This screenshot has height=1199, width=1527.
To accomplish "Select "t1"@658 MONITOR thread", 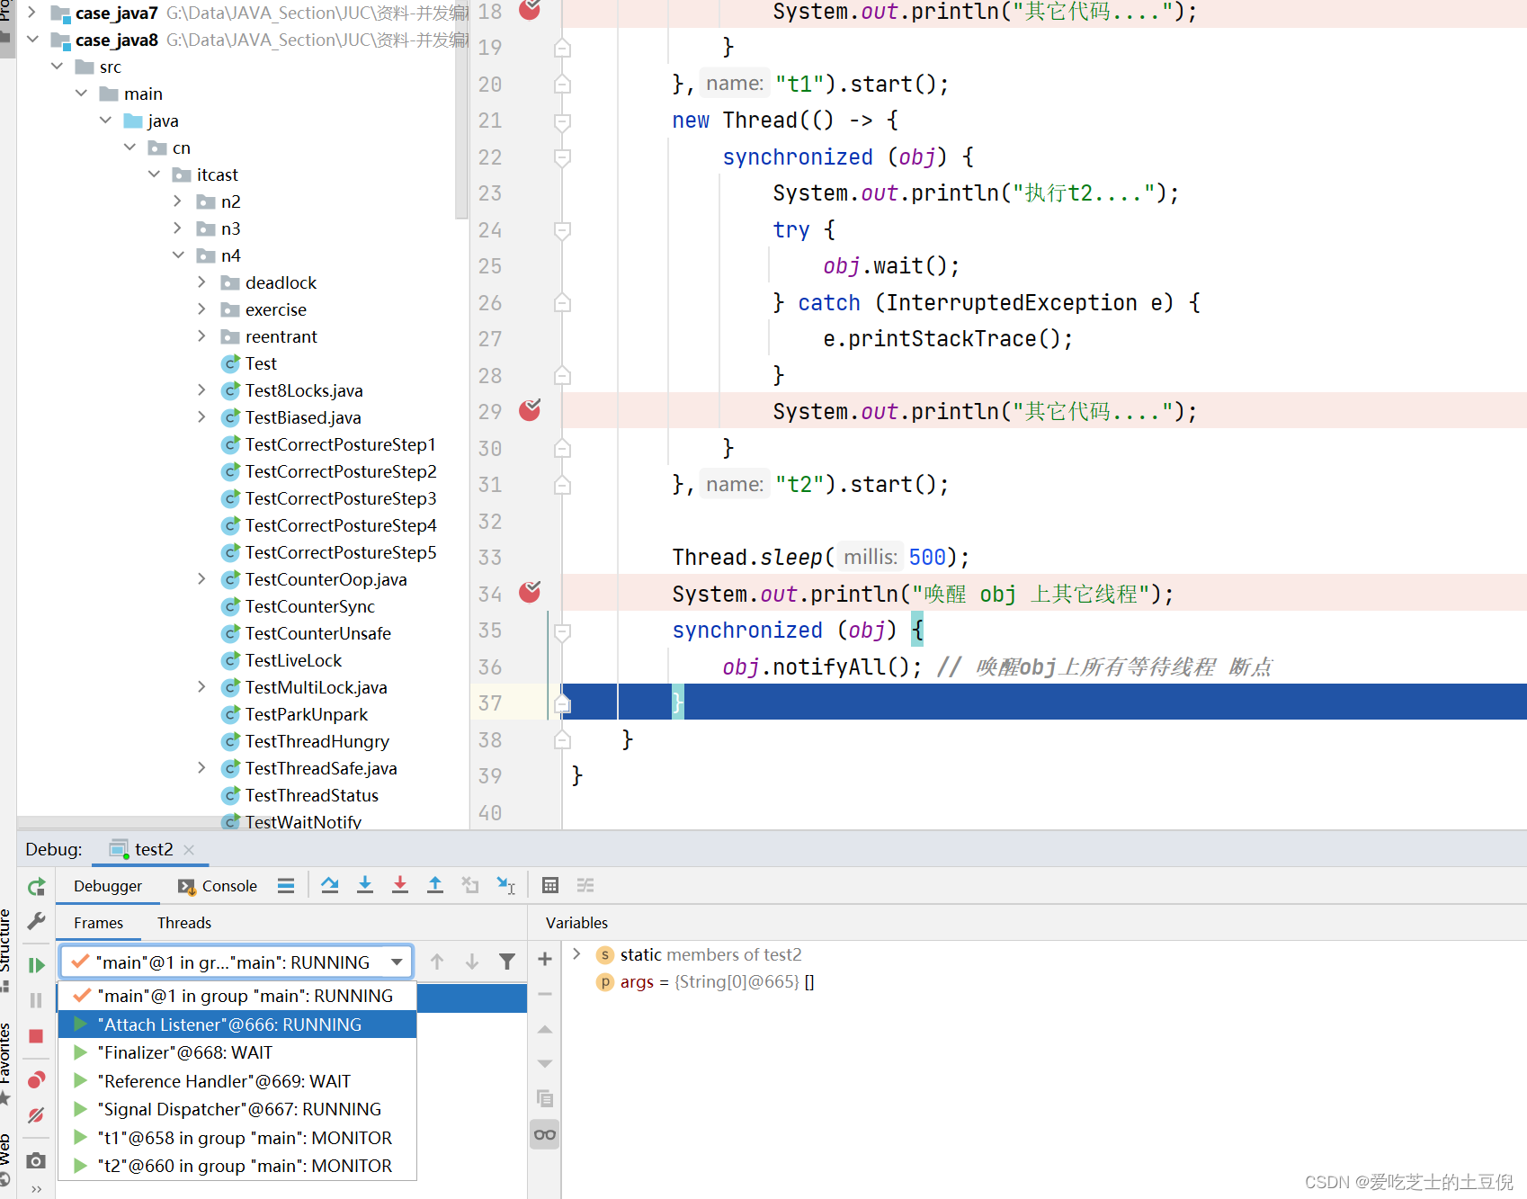I will click(x=237, y=1138).
